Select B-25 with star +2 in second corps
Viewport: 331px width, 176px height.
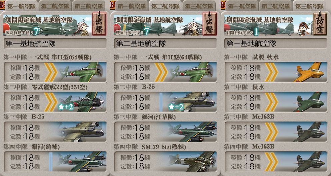[x=165, y=102]
